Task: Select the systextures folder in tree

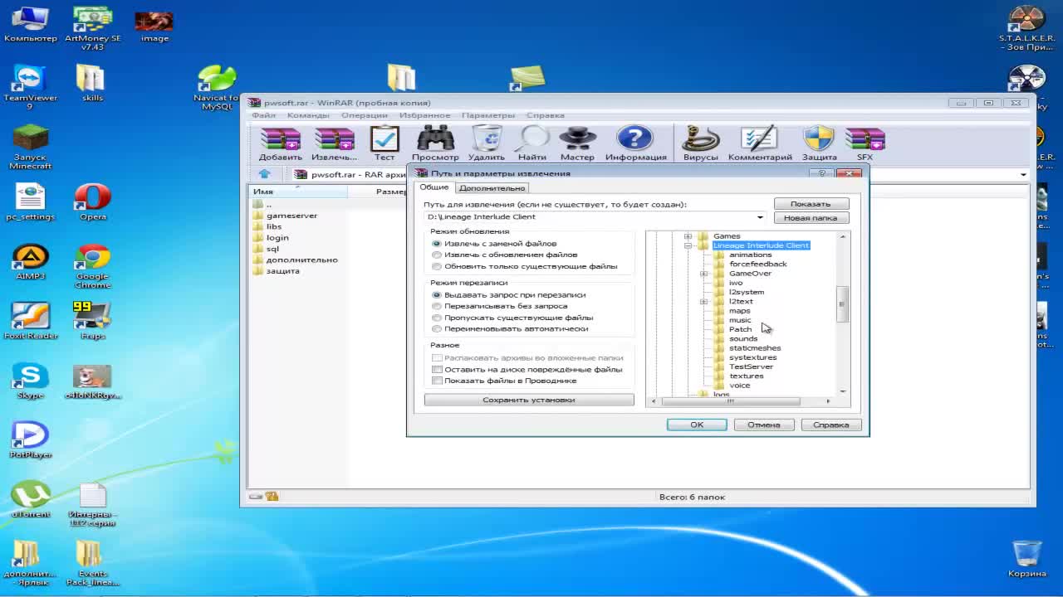Action: tap(752, 357)
